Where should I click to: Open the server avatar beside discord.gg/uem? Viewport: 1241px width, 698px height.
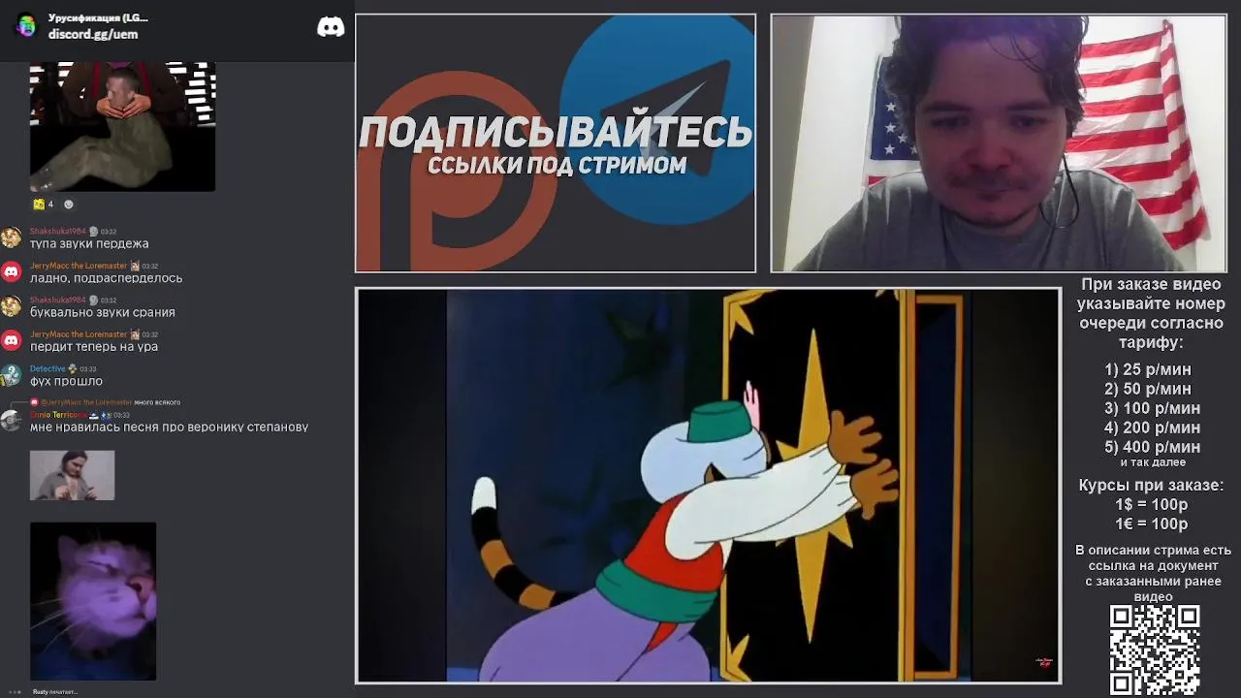26,26
